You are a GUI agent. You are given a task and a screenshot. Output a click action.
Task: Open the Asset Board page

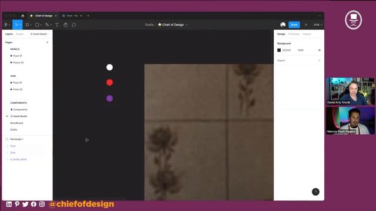click(19, 116)
